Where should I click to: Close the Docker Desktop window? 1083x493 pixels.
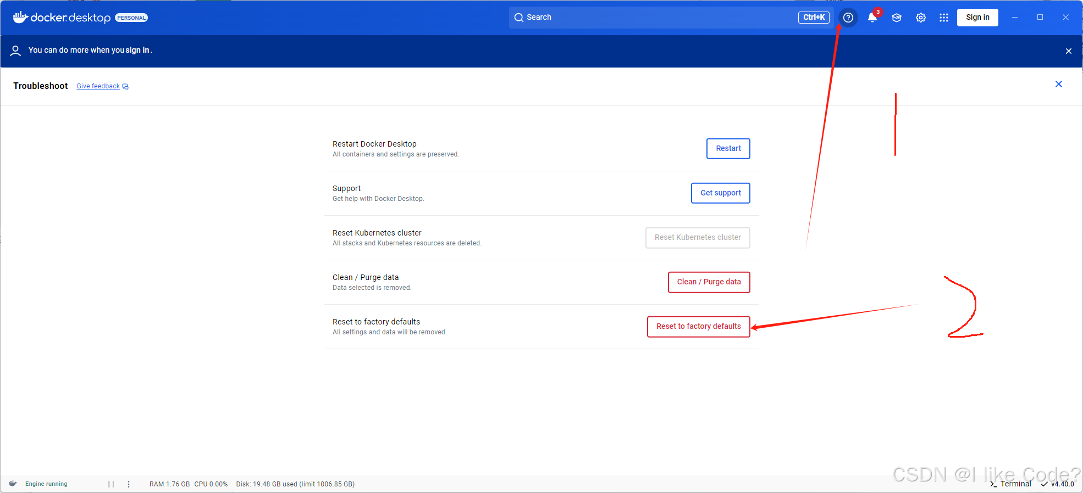pyautogui.click(x=1065, y=18)
